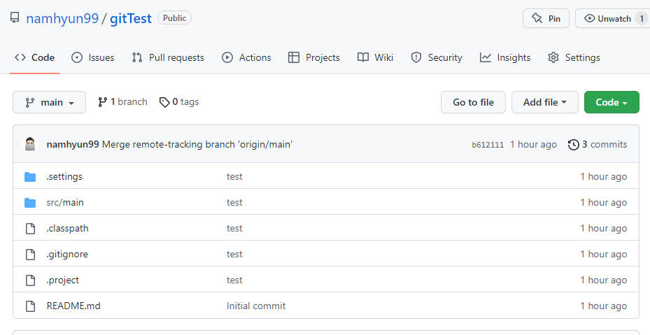This screenshot has height=335, width=650.
Task: Open the Pull requests tab
Action: tap(168, 57)
